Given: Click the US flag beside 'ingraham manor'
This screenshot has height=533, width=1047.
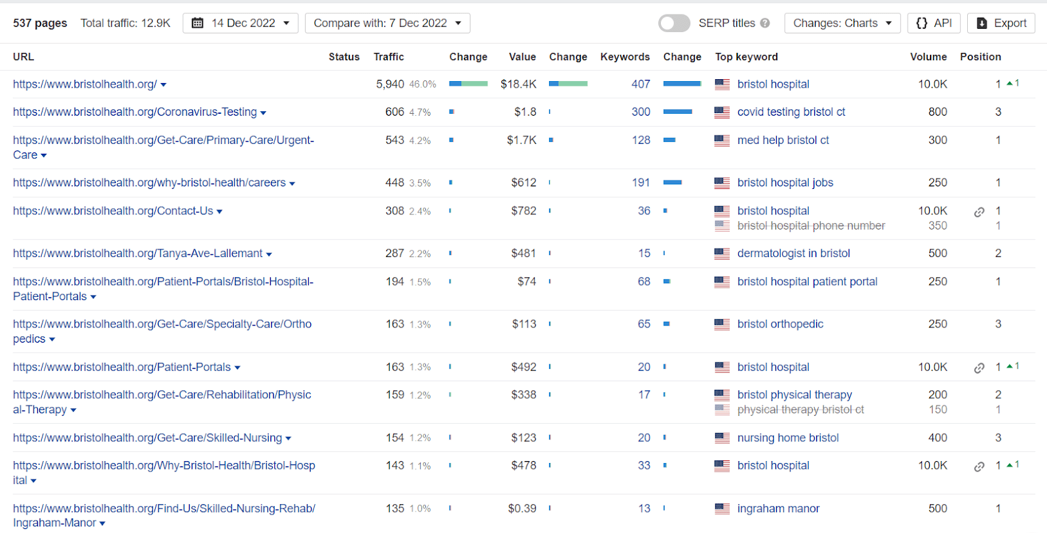Looking at the screenshot, I should point(722,509).
